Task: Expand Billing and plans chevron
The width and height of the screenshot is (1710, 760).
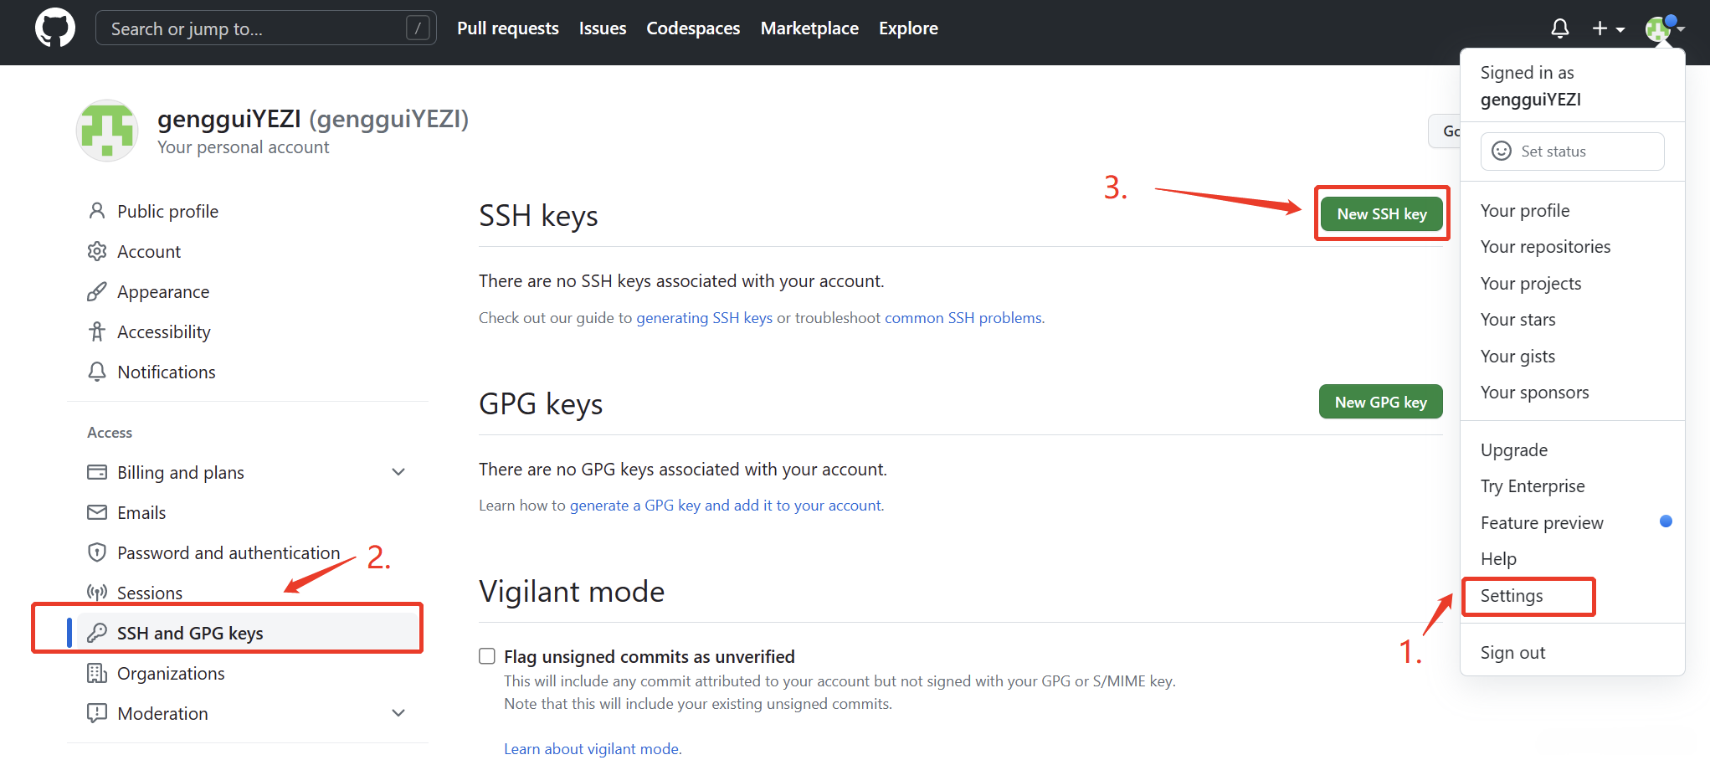Action: [398, 472]
